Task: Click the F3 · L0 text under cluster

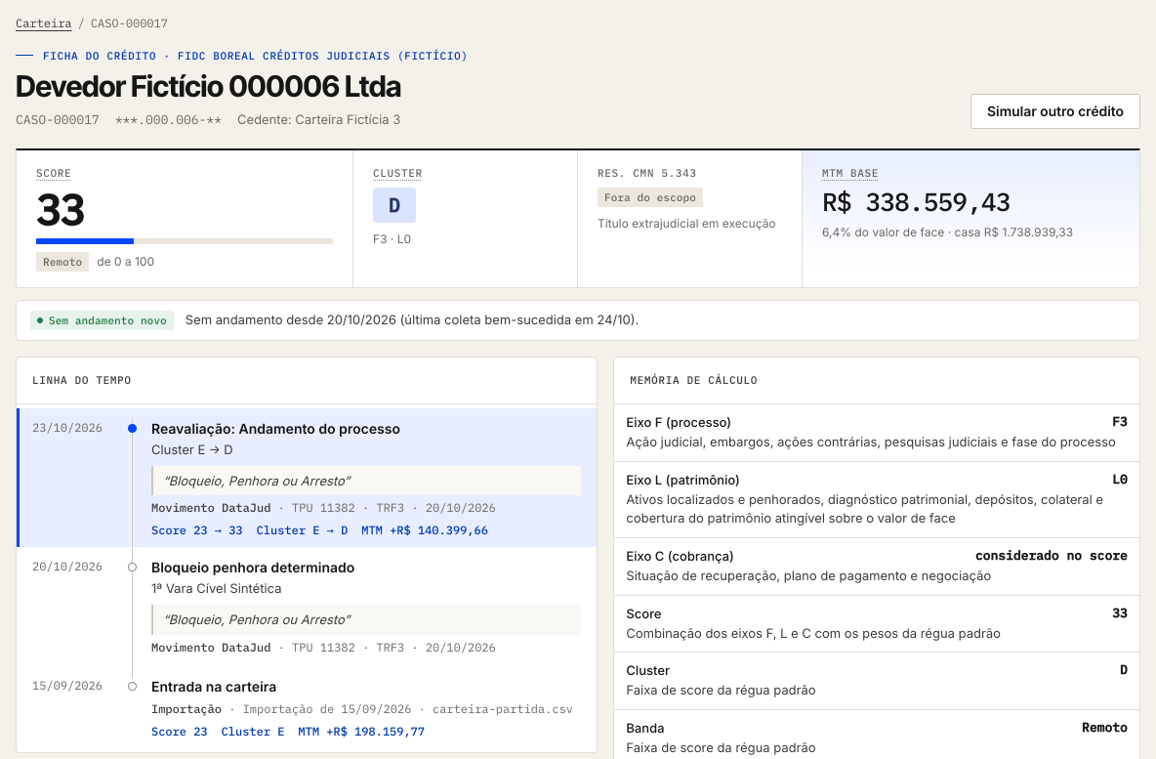Action: pyautogui.click(x=392, y=239)
